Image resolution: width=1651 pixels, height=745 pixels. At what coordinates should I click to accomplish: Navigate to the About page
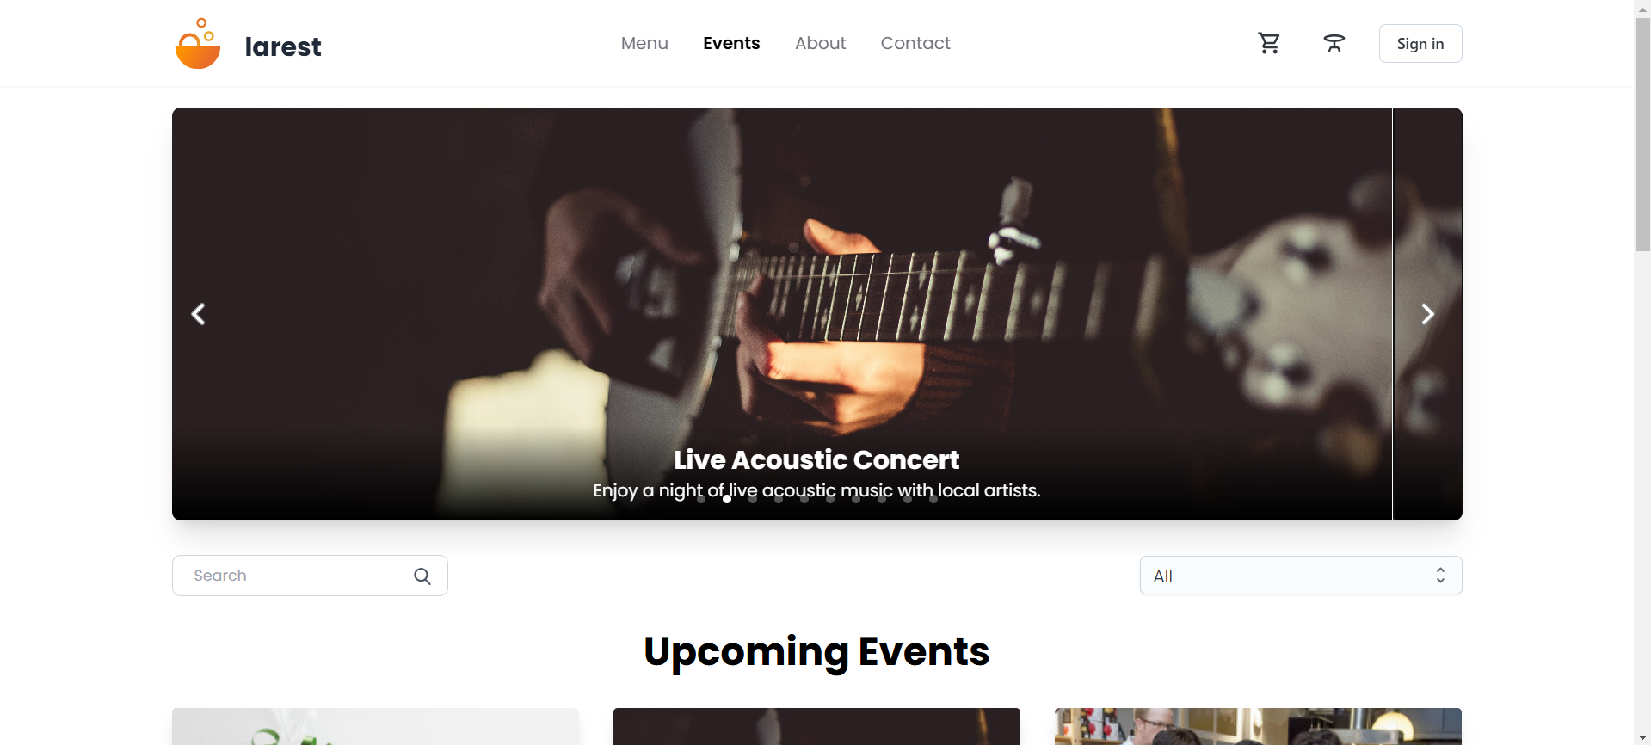pos(820,43)
